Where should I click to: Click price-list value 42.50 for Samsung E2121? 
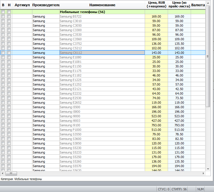pyautogui.click(x=179, y=89)
